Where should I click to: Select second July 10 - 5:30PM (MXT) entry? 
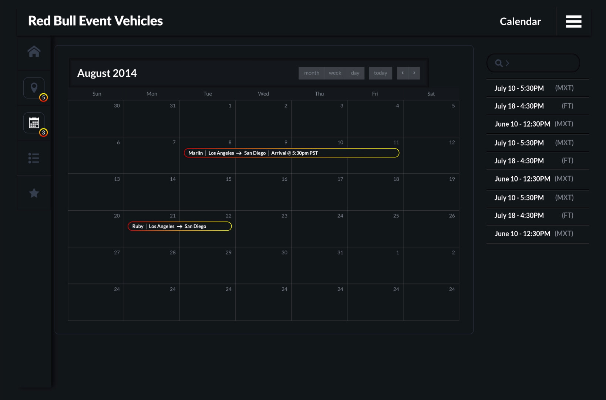pos(538,143)
